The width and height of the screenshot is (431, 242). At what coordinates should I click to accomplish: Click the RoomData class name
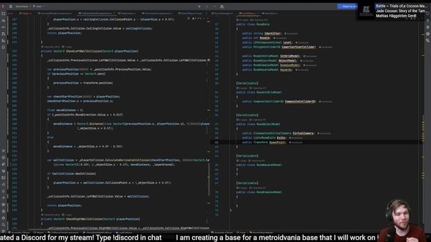coord(263,24)
